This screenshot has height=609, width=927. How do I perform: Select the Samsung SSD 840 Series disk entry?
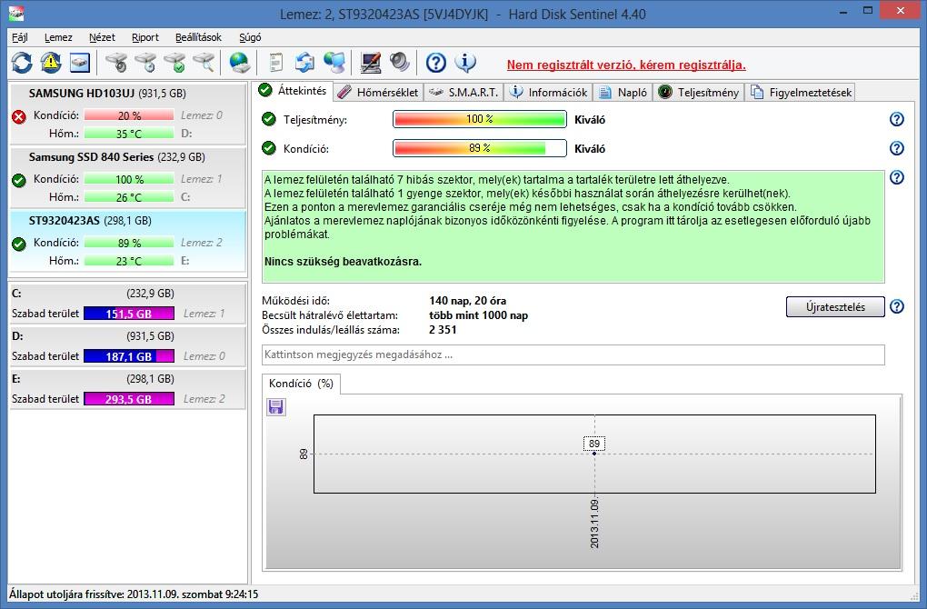[x=128, y=177]
